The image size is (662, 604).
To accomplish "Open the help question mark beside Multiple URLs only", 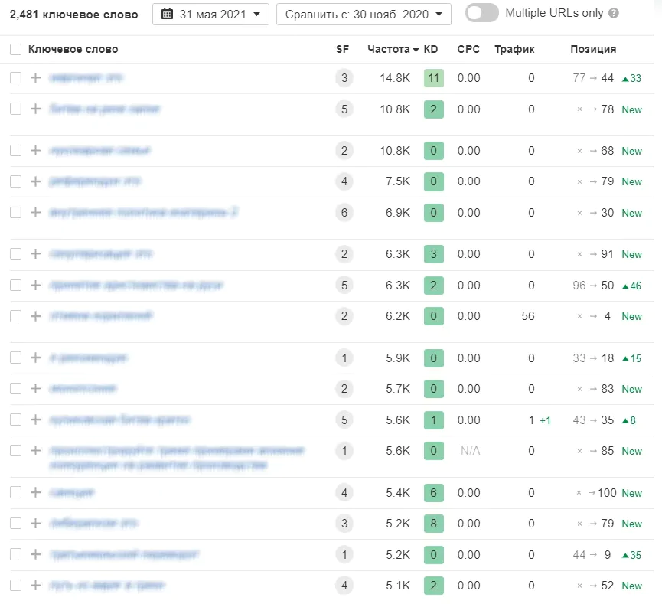I will pyautogui.click(x=614, y=14).
